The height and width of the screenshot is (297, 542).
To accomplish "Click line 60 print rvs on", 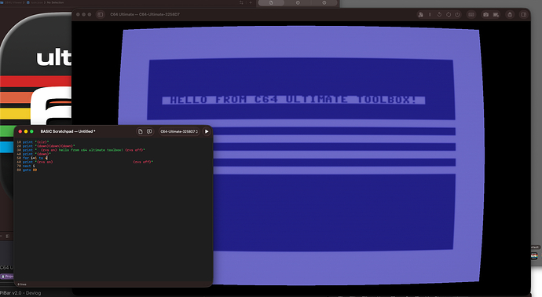I will pos(85,162).
